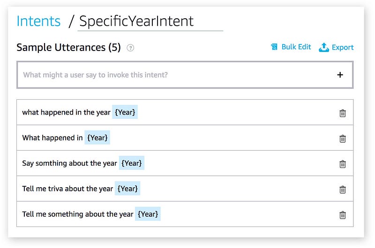This screenshot has width=375, height=248.
Task: Select {Year} slot in 'Say somthing' row
Action: [x=132, y=163]
